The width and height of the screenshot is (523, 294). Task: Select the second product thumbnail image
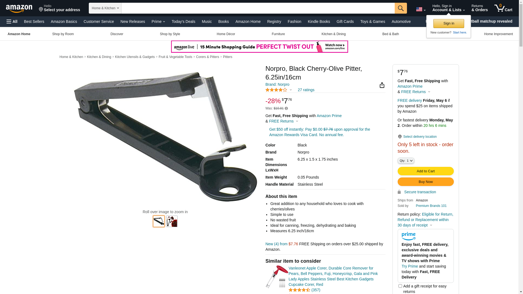click(172, 221)
